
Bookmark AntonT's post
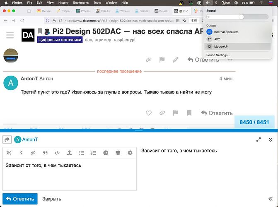coord(189,113)
